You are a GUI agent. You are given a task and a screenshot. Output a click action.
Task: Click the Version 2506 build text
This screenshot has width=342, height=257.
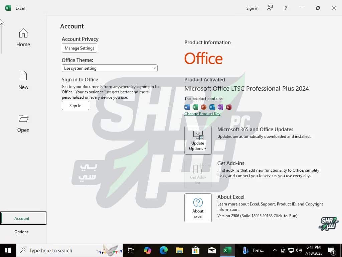(258, 216)
